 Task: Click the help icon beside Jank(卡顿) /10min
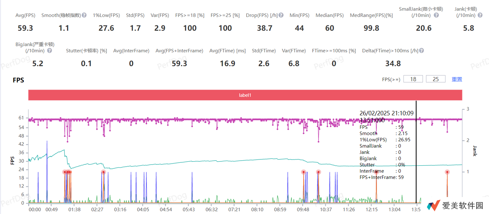479,15
